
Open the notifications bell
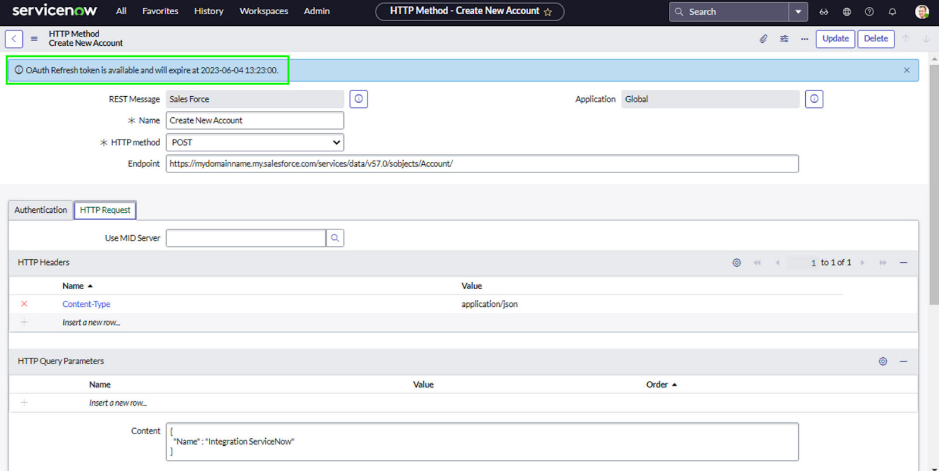pyautogui.click(x=892, y=12)
